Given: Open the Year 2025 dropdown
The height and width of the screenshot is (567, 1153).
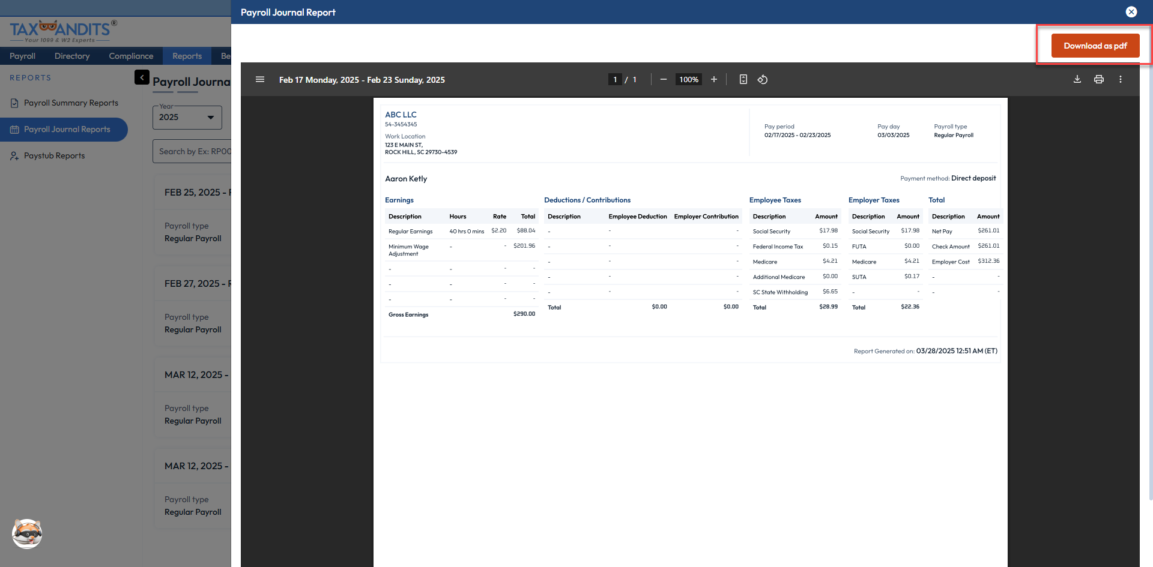Looking at the screenshot, I should point(187,118).
